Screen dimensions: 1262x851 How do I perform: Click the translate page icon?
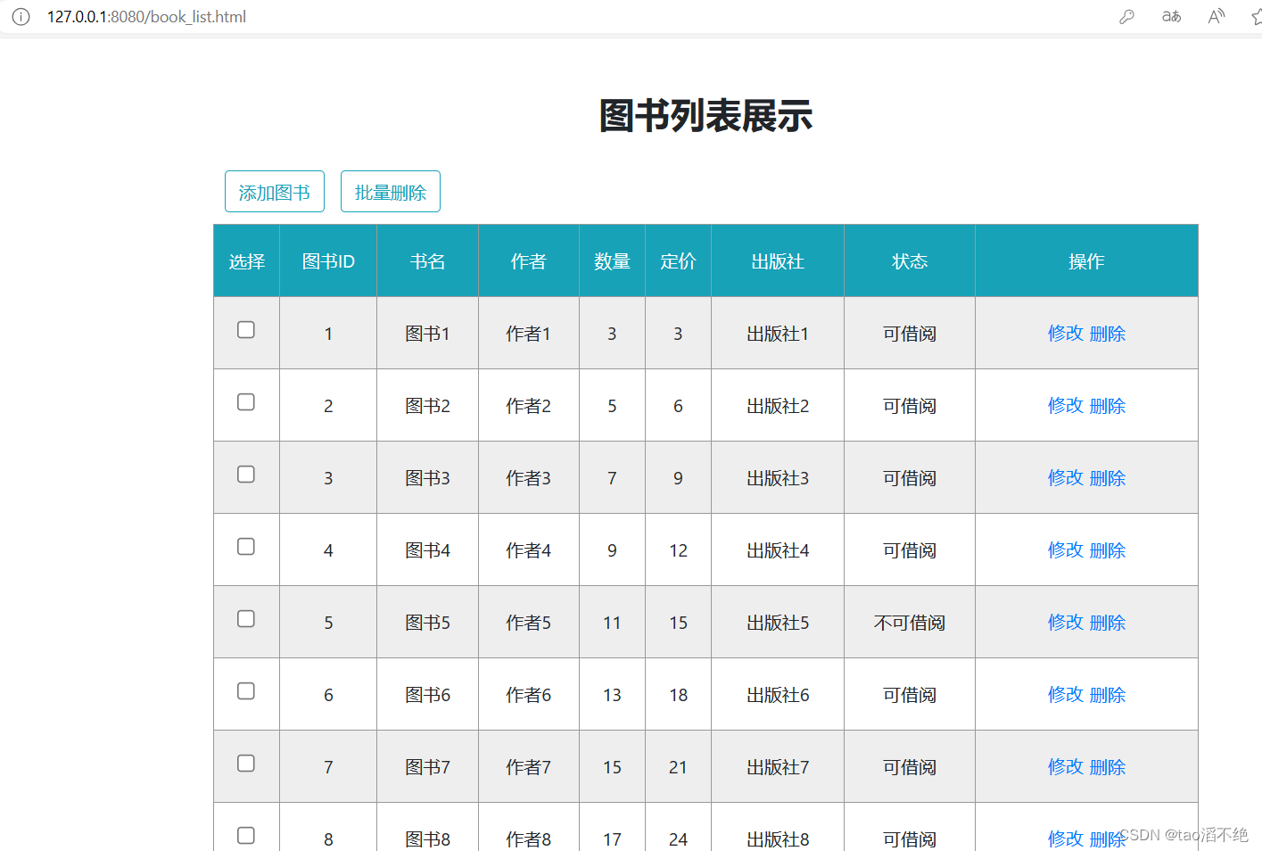tap(1171, 16)
